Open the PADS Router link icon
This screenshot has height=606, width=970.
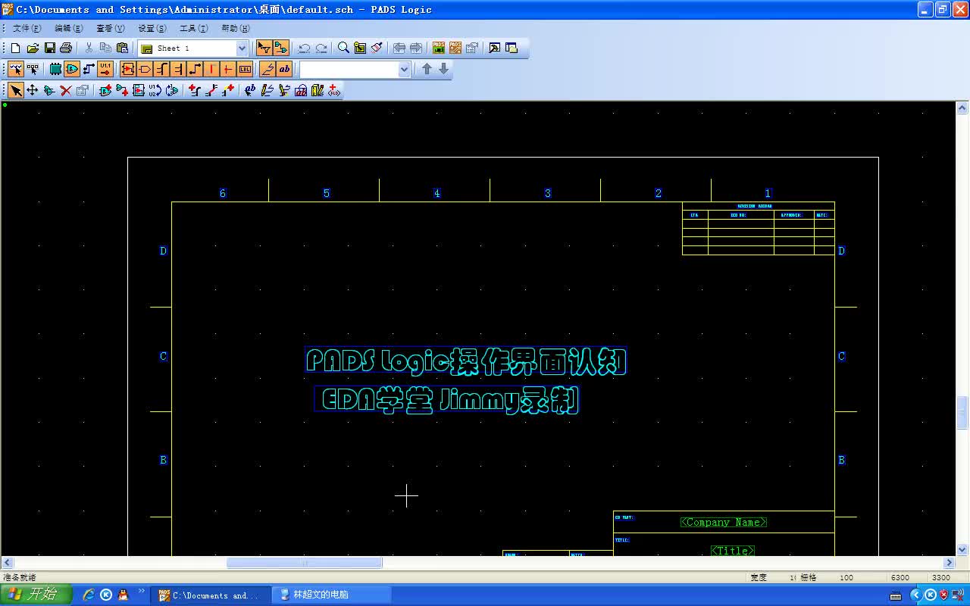point(455,48)
